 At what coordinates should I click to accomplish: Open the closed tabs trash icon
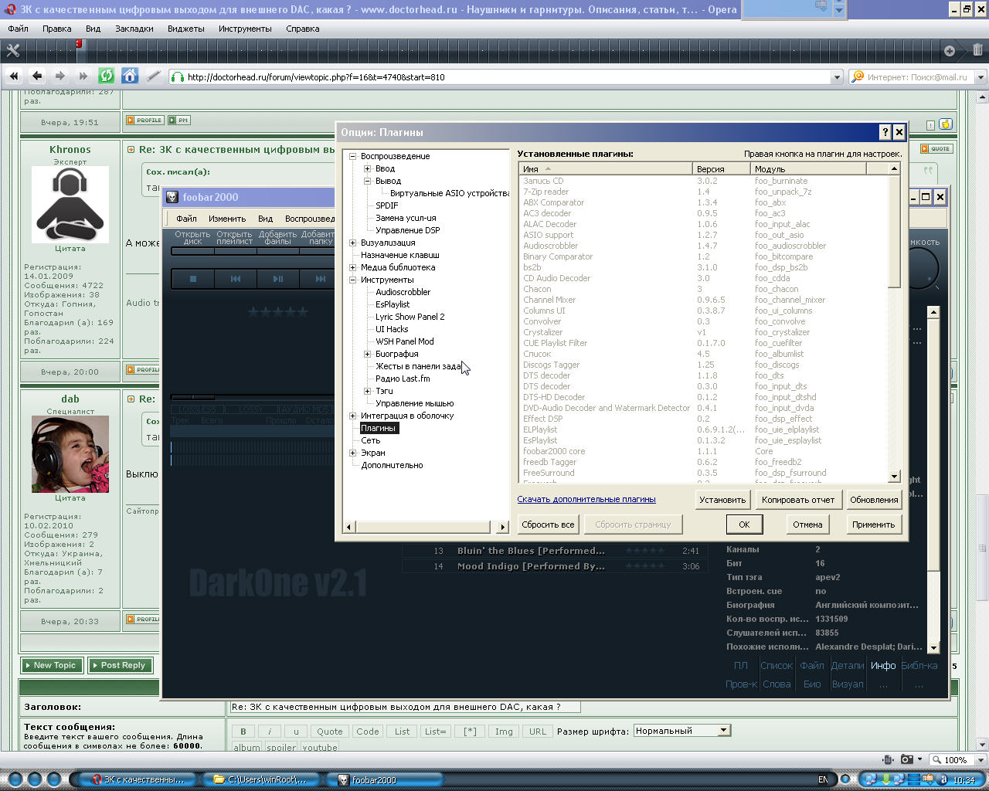click(977, 50)
